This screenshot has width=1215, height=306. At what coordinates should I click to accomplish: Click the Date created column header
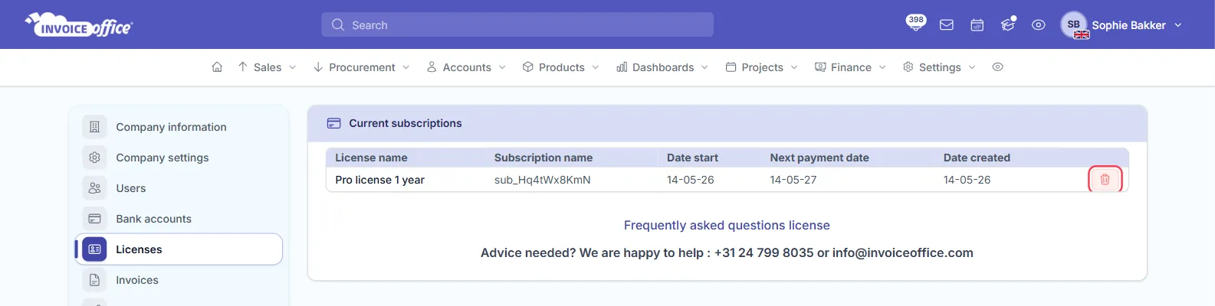pyautogui.click(x=977, y=158)
